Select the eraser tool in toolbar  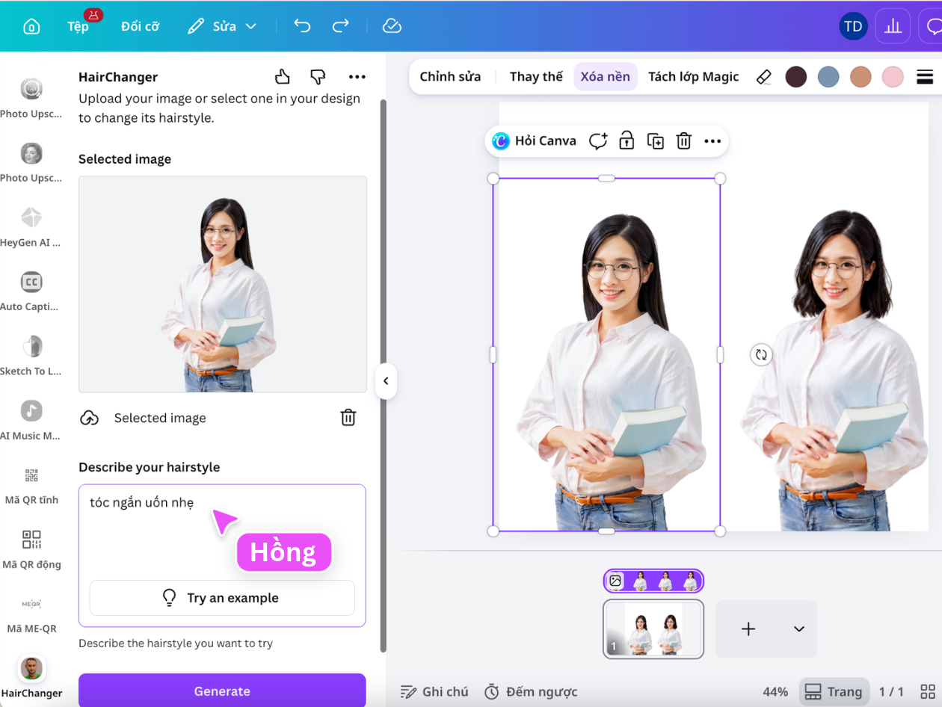763,76
